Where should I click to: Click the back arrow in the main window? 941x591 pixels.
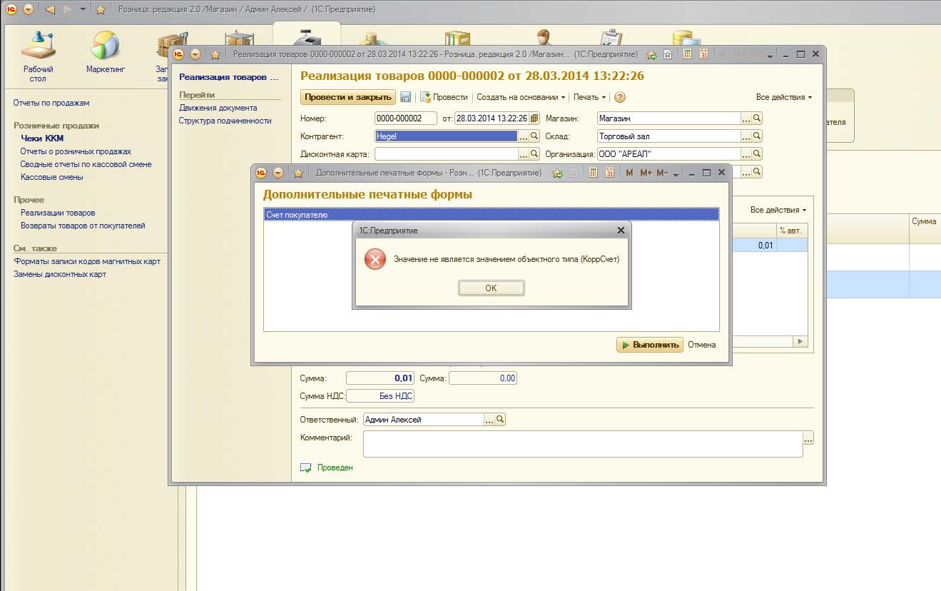49,9
